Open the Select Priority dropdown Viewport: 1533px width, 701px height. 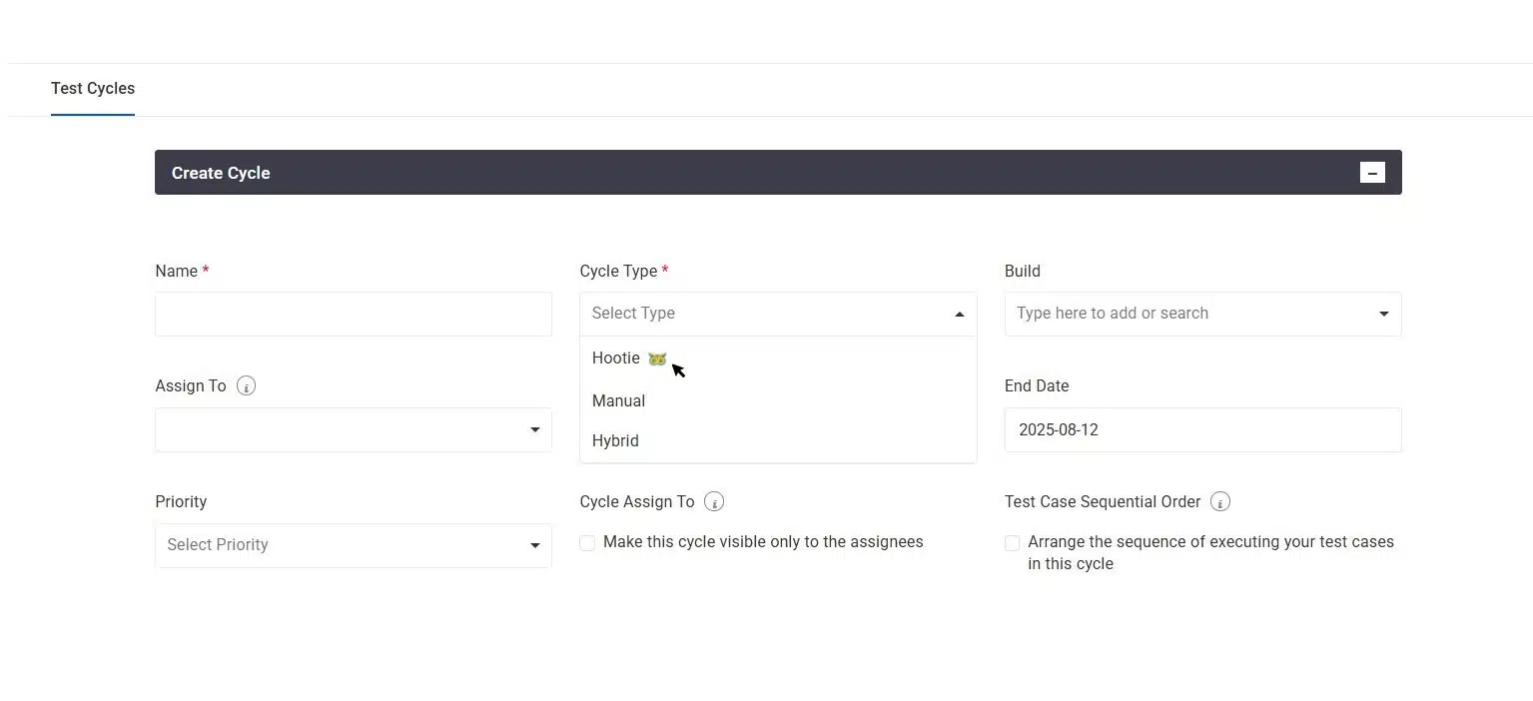(x=354, y=545)
